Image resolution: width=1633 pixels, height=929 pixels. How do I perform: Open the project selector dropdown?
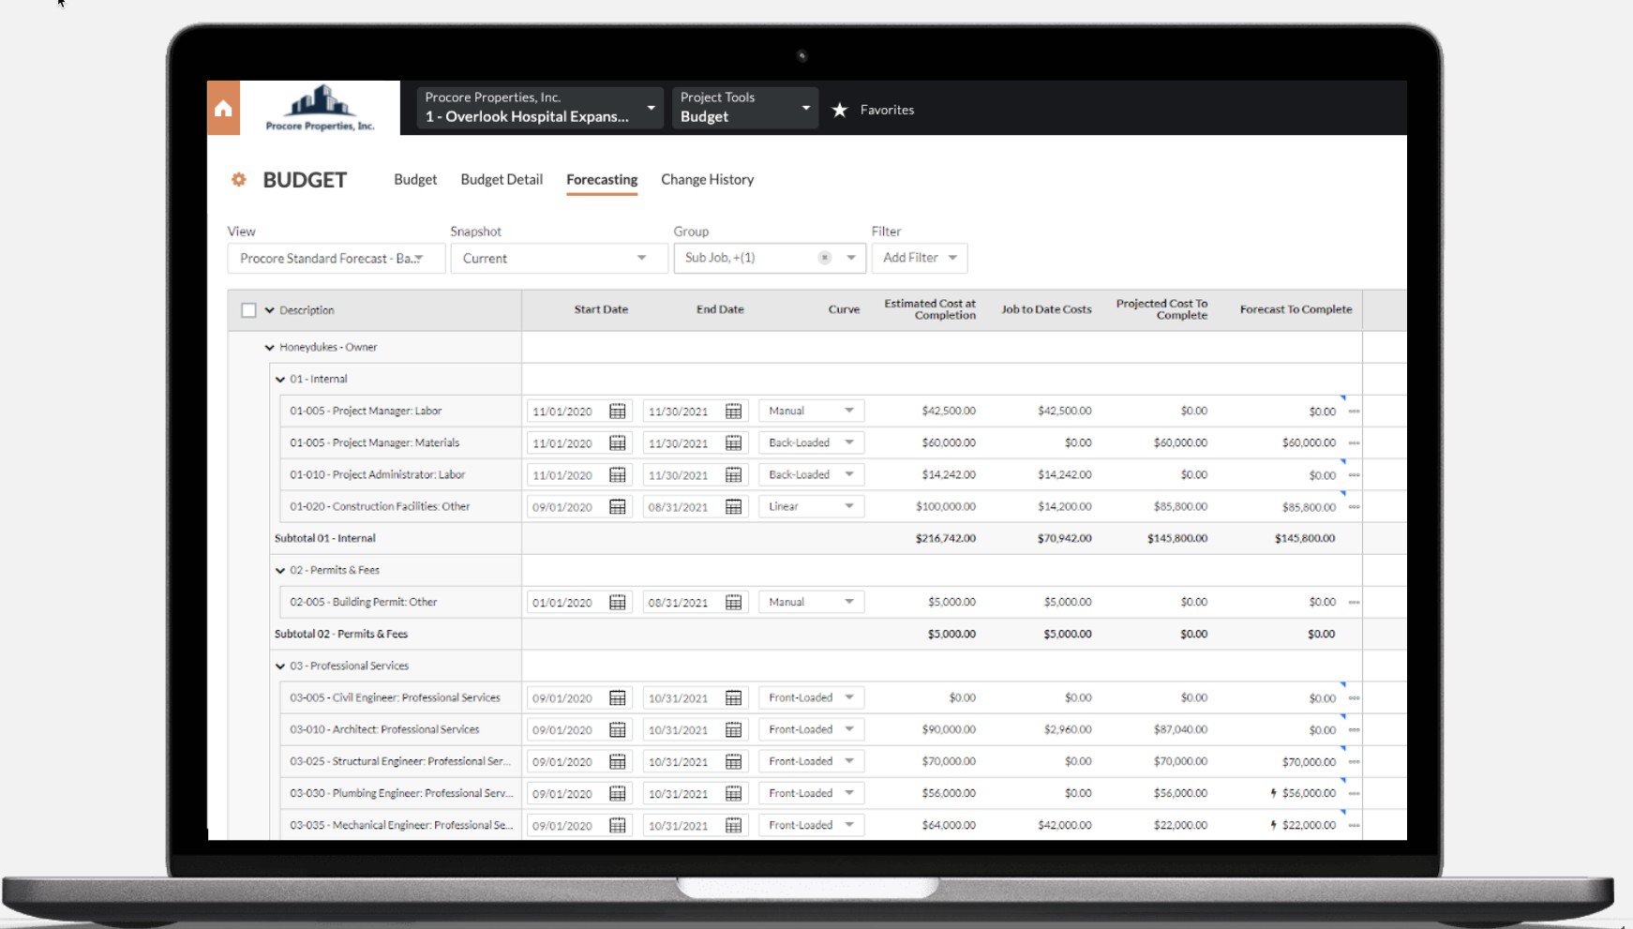tap(539, 108)
